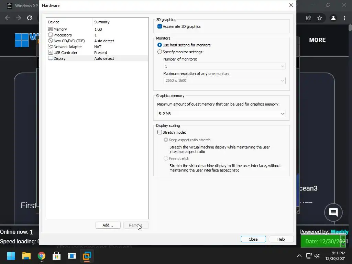Open the MORE menu on the webpage

pyautogui.click(x=317, y=40)
